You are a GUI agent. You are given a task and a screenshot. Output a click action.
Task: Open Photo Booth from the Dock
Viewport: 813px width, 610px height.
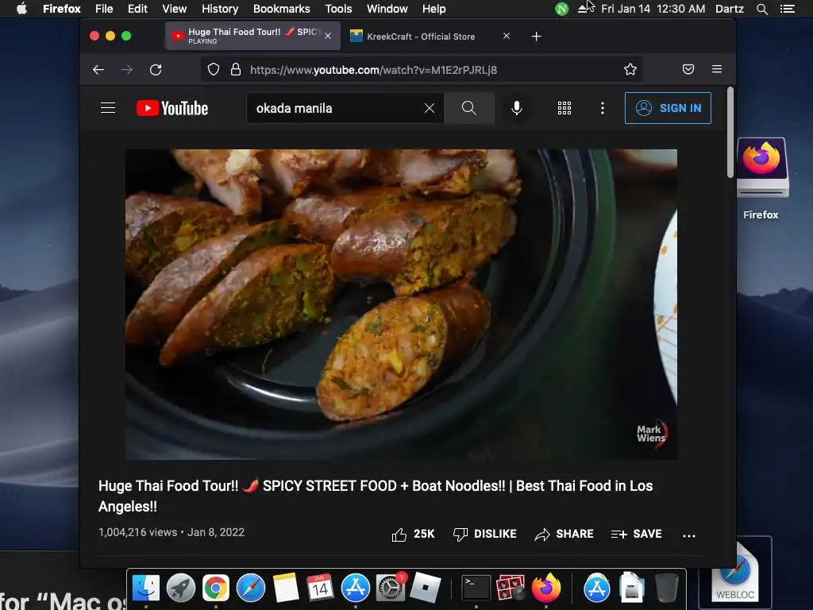[511, 588]
